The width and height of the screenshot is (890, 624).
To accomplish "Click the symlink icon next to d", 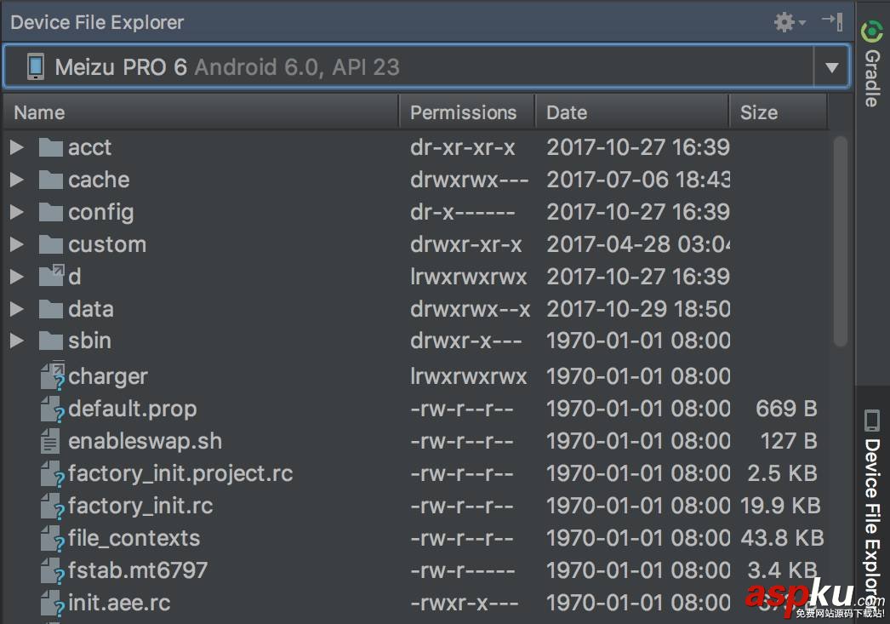I will point(51,276).
